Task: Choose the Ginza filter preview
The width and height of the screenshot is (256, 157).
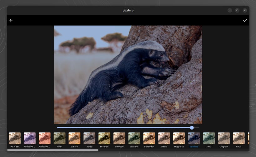Action: (x=239, y=138)
